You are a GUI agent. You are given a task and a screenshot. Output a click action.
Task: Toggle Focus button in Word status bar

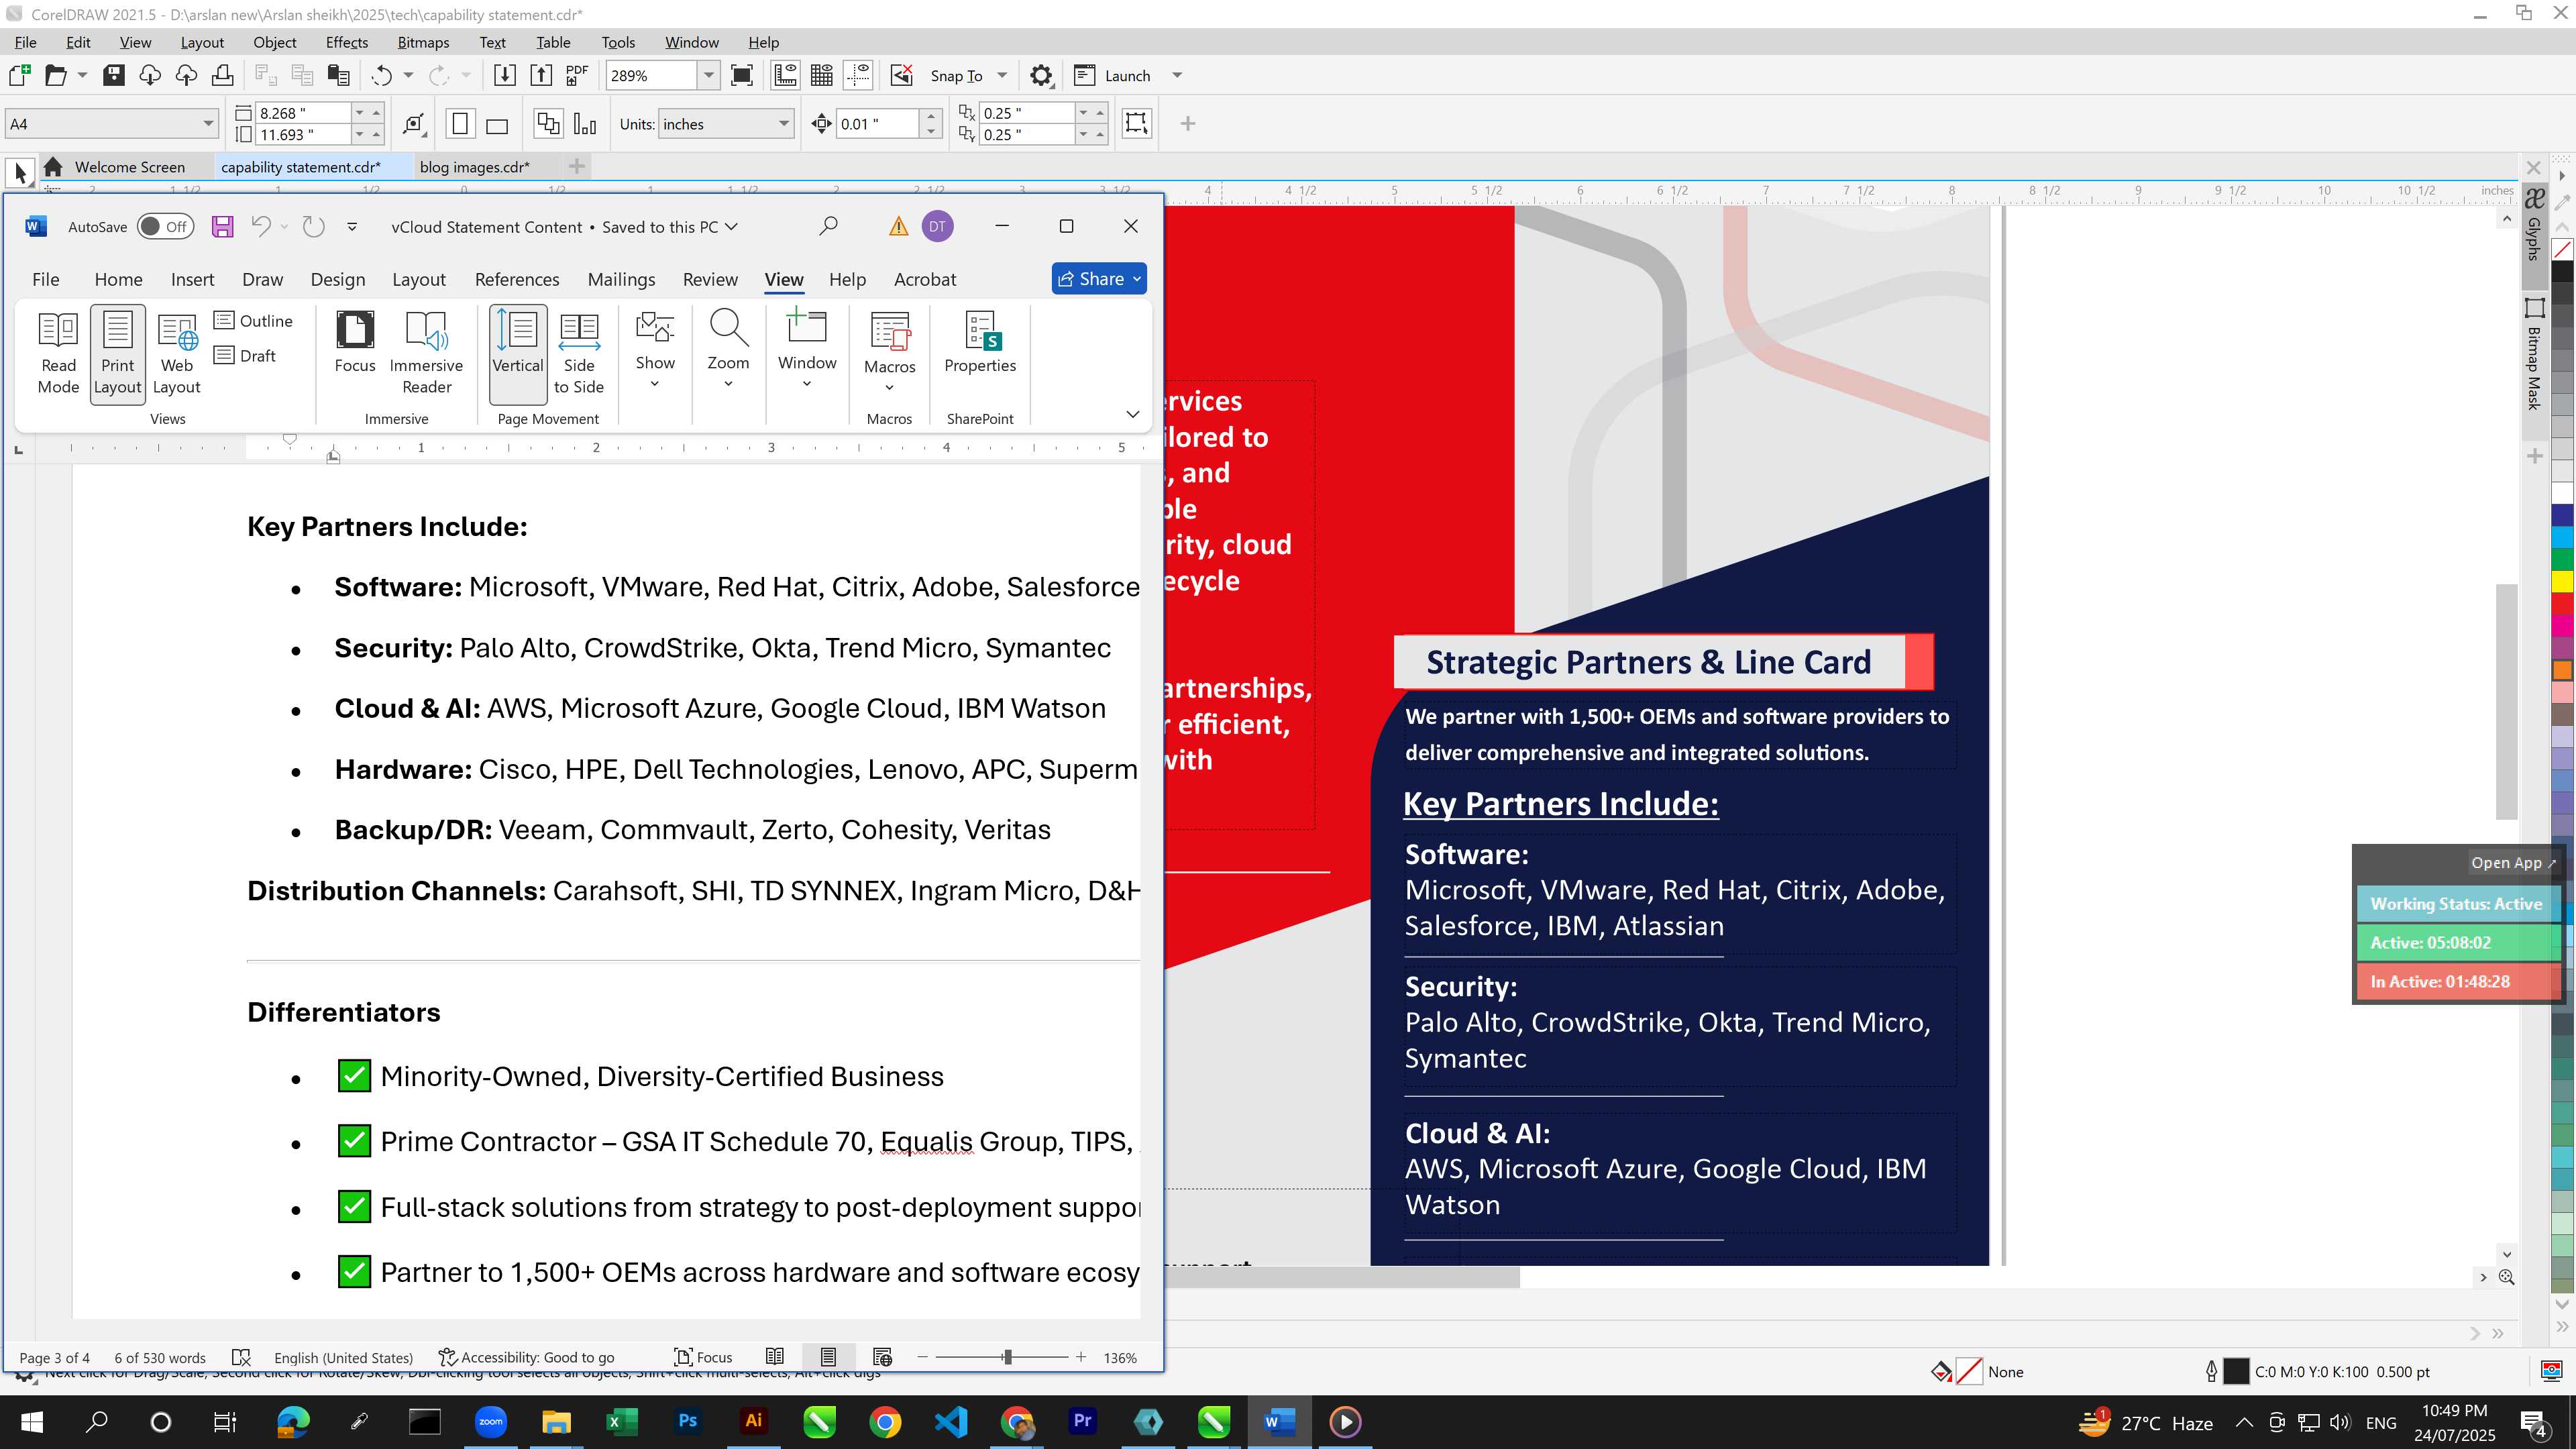tap(704, 1357)
